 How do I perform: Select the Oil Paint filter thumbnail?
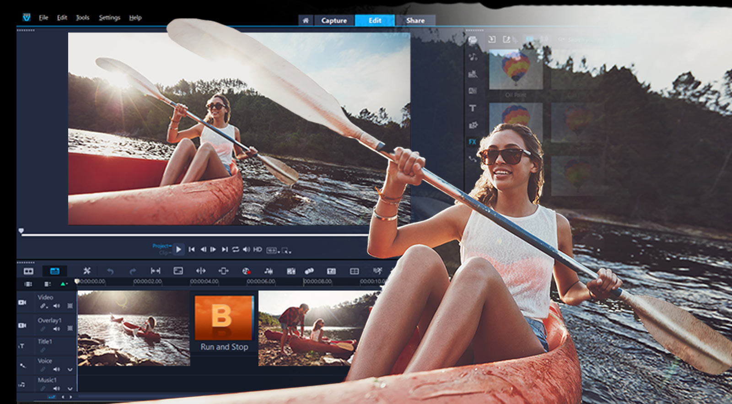pos(516,70)
